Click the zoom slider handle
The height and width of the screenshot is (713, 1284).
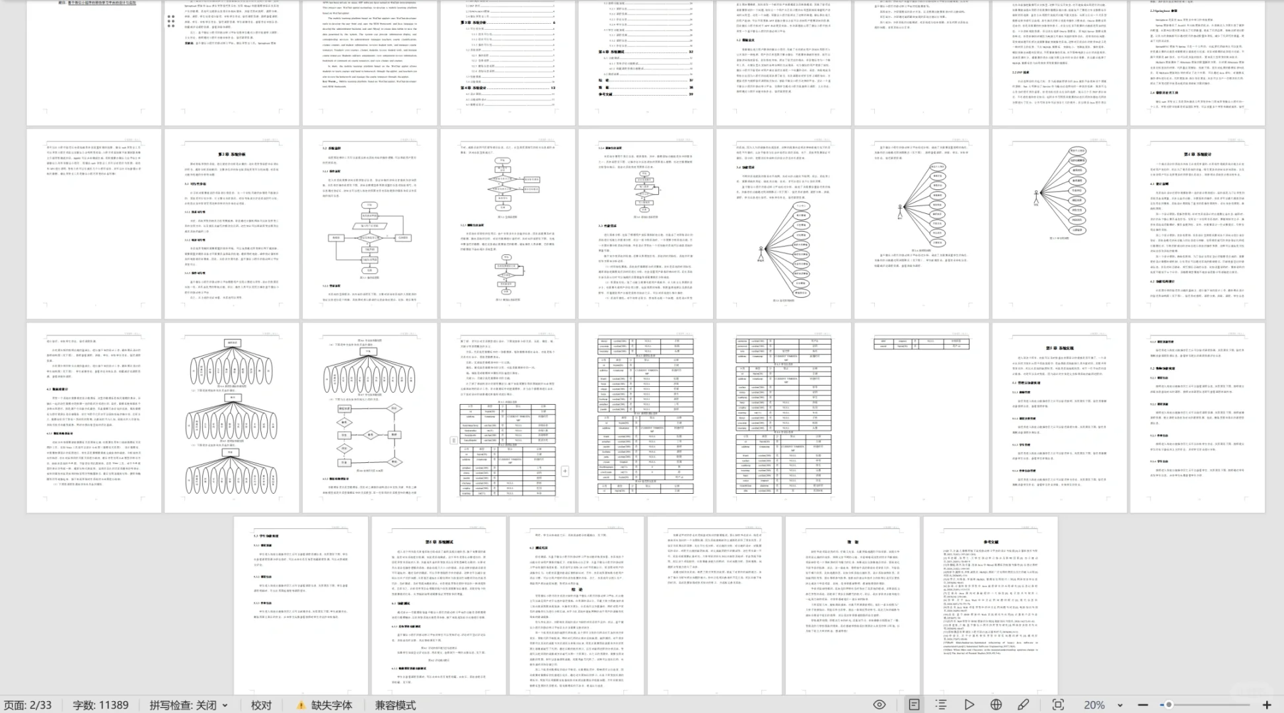1168,704
